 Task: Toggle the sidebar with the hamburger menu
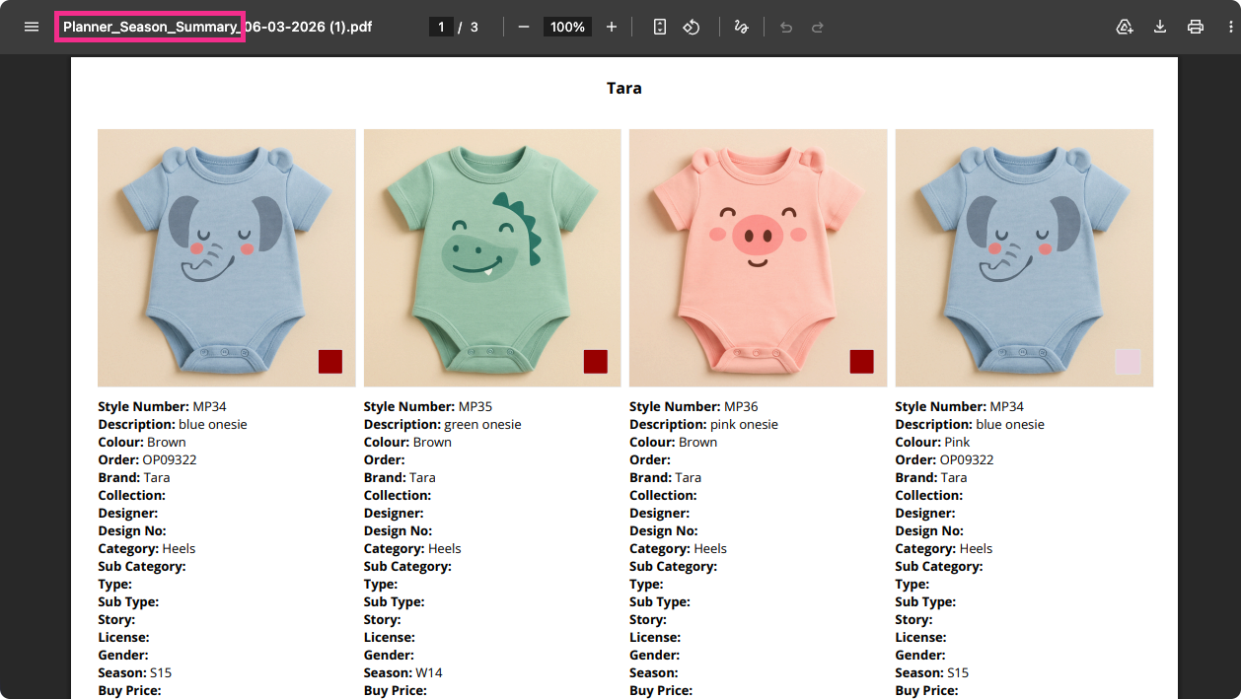[32, 27]
